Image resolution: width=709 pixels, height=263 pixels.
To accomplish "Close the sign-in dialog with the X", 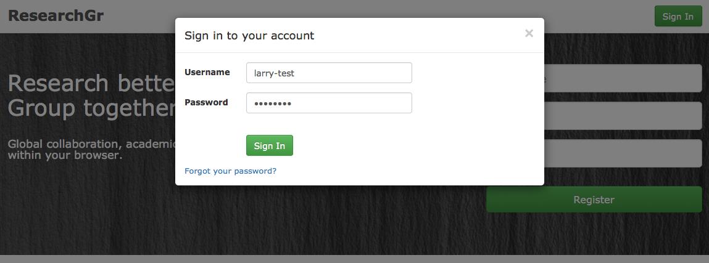I will 529,33.
